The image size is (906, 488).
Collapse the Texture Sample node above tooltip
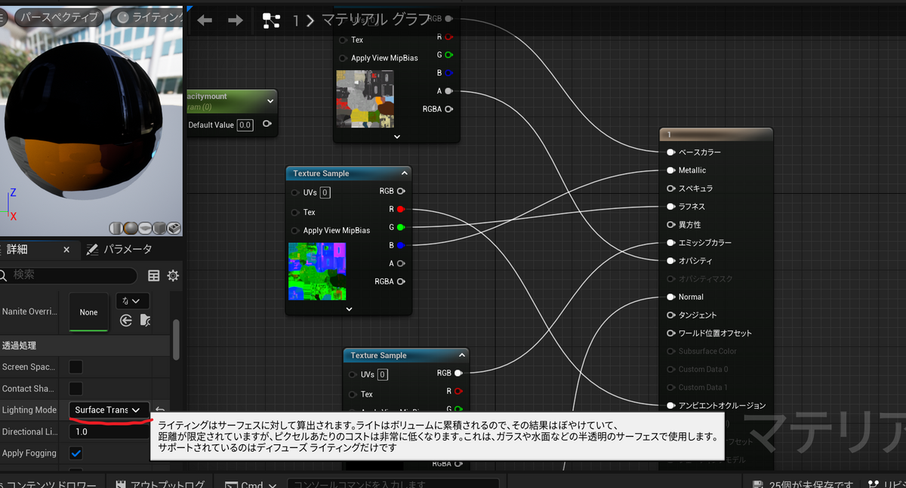coord(462,354)
